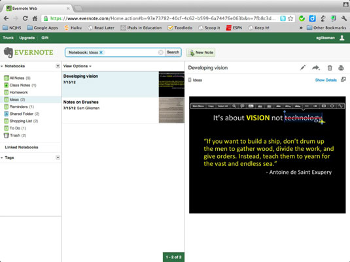Viewport: 350px width, 262px height.
Task: Open the Tags dropdown arrow menu
Action: click(58, 157)
